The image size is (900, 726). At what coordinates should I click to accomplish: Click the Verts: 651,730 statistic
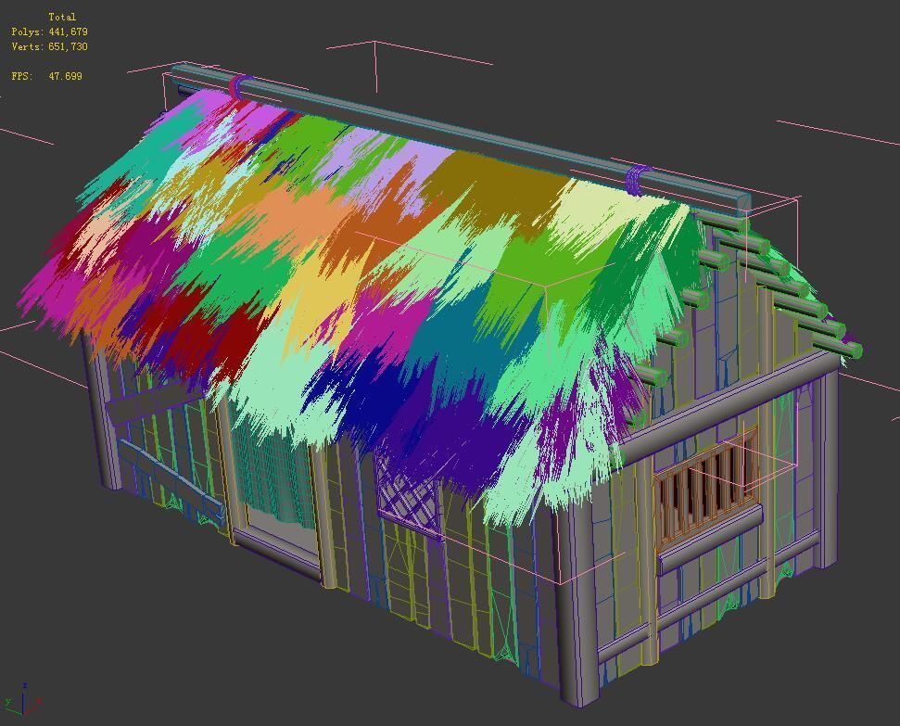[x=49, y=46]
